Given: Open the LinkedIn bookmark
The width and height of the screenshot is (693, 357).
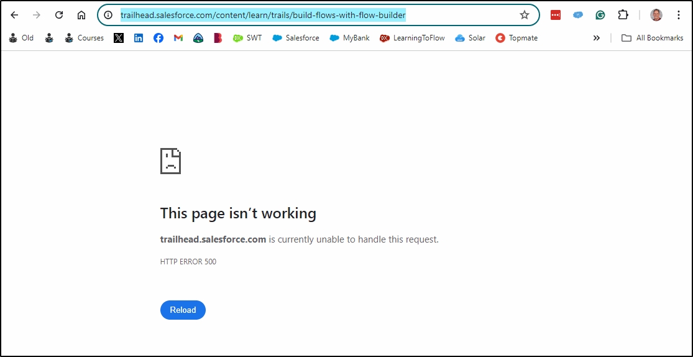Looking at the screenshot, I should [x=139, y=38].
